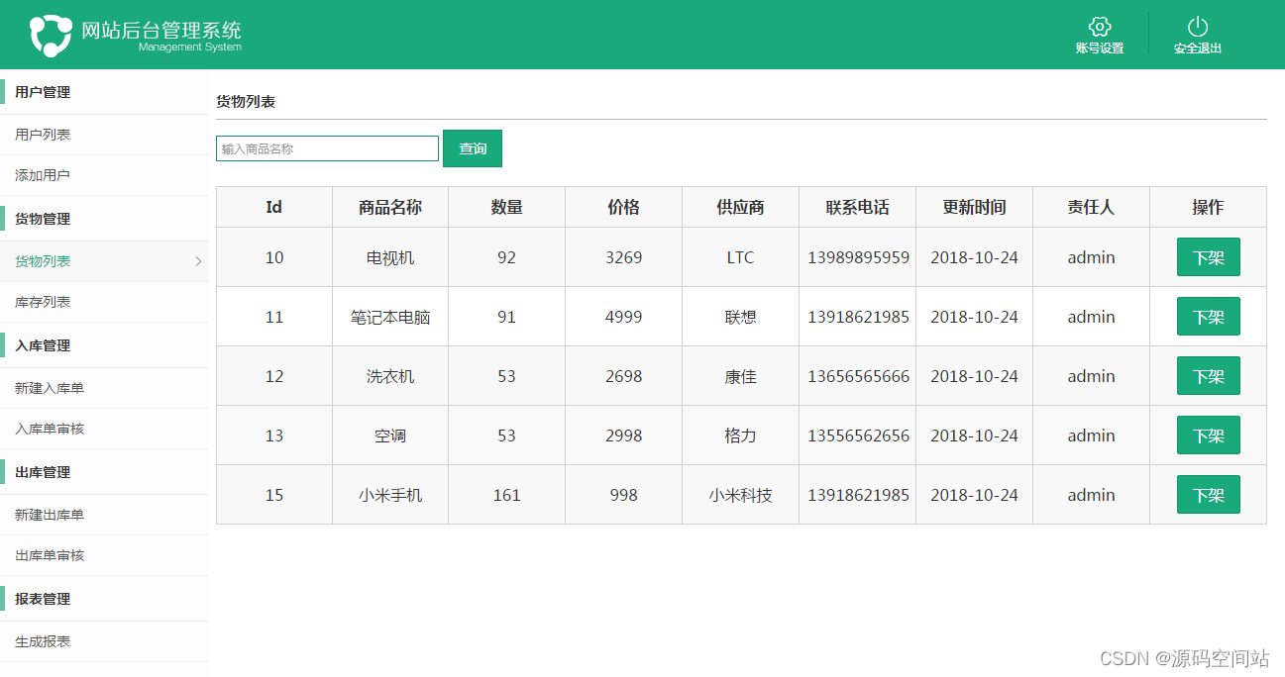Click 下架 button for 电视机 row
Image resolution: width=1285 pixels, height=677 pixels.
1208,257
